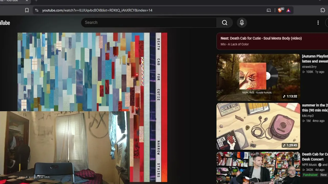Click the Narrow Stairs album art video player
Screen dimensions: 328x184
tap(92, 107)
